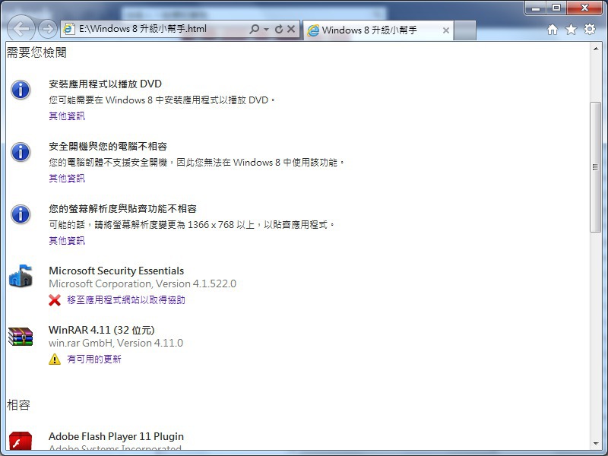Image resolution: width=608 pixels, height=456 pixels.
Task: Open 其他資訊 link under the DVD playback item
Action: click(67, 116)
